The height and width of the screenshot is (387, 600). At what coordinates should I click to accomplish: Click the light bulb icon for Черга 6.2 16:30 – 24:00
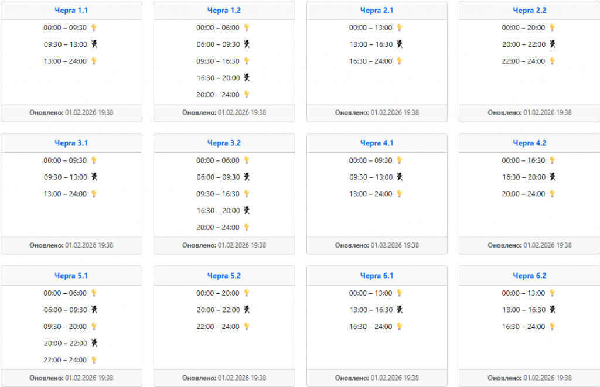553,326
